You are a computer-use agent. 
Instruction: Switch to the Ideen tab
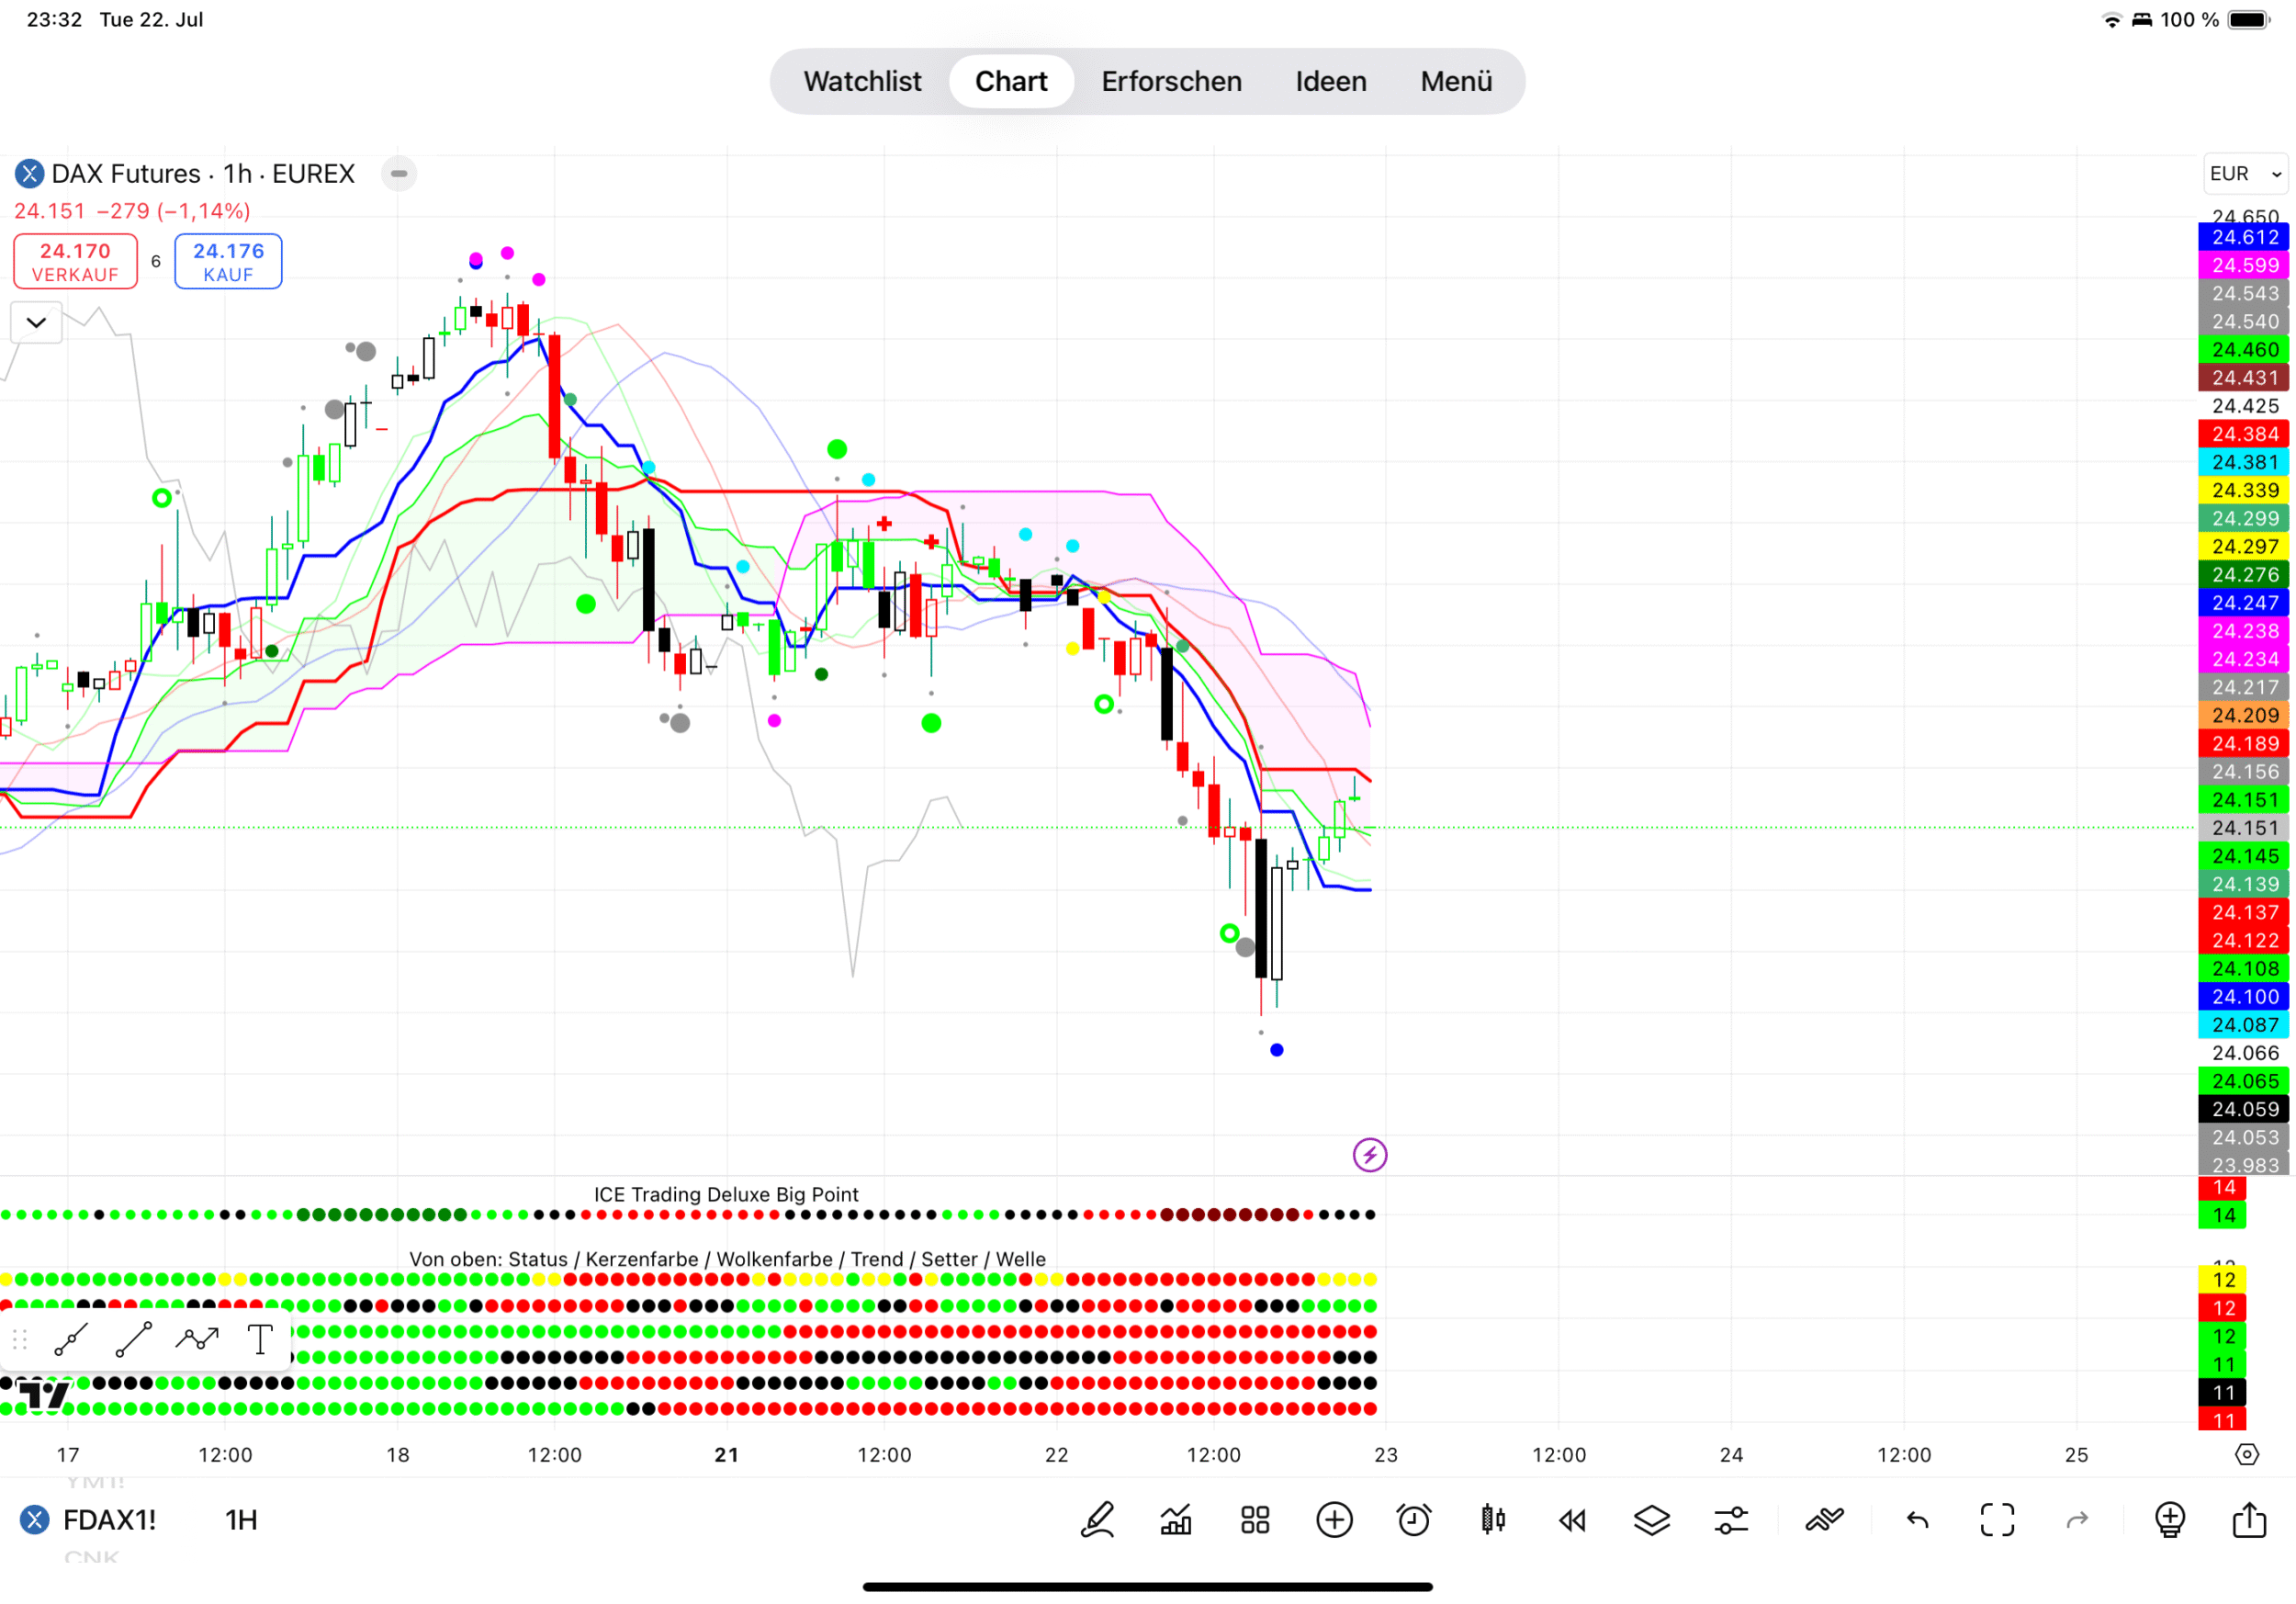[x=1330, y=81]
